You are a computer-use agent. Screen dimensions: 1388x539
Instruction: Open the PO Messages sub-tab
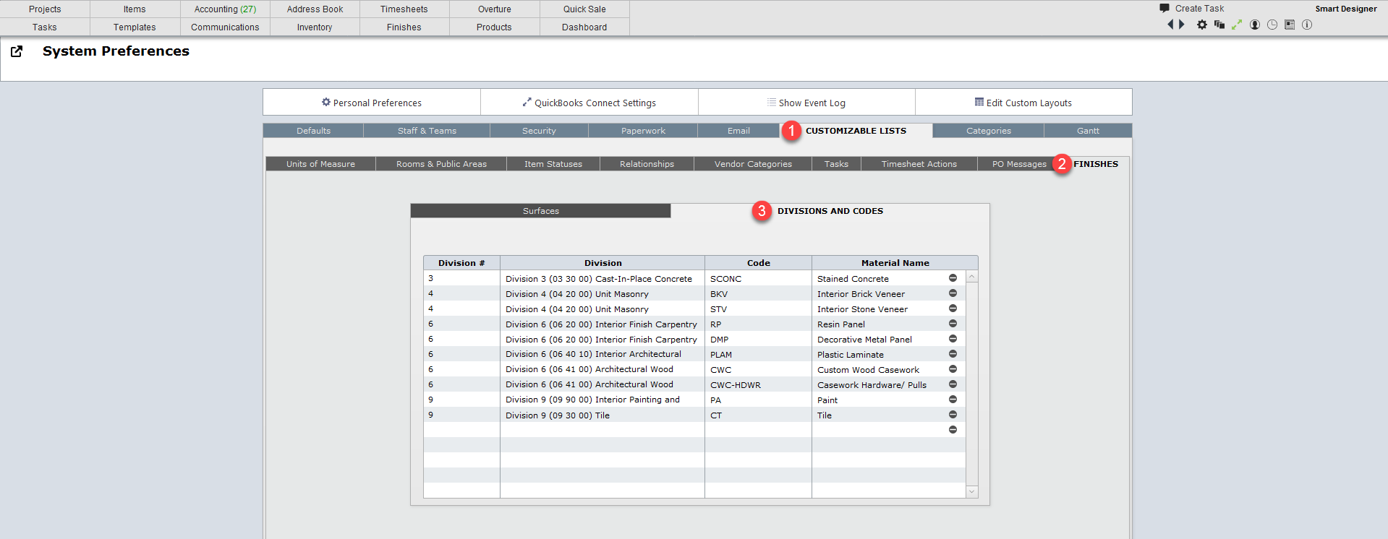1019,164
